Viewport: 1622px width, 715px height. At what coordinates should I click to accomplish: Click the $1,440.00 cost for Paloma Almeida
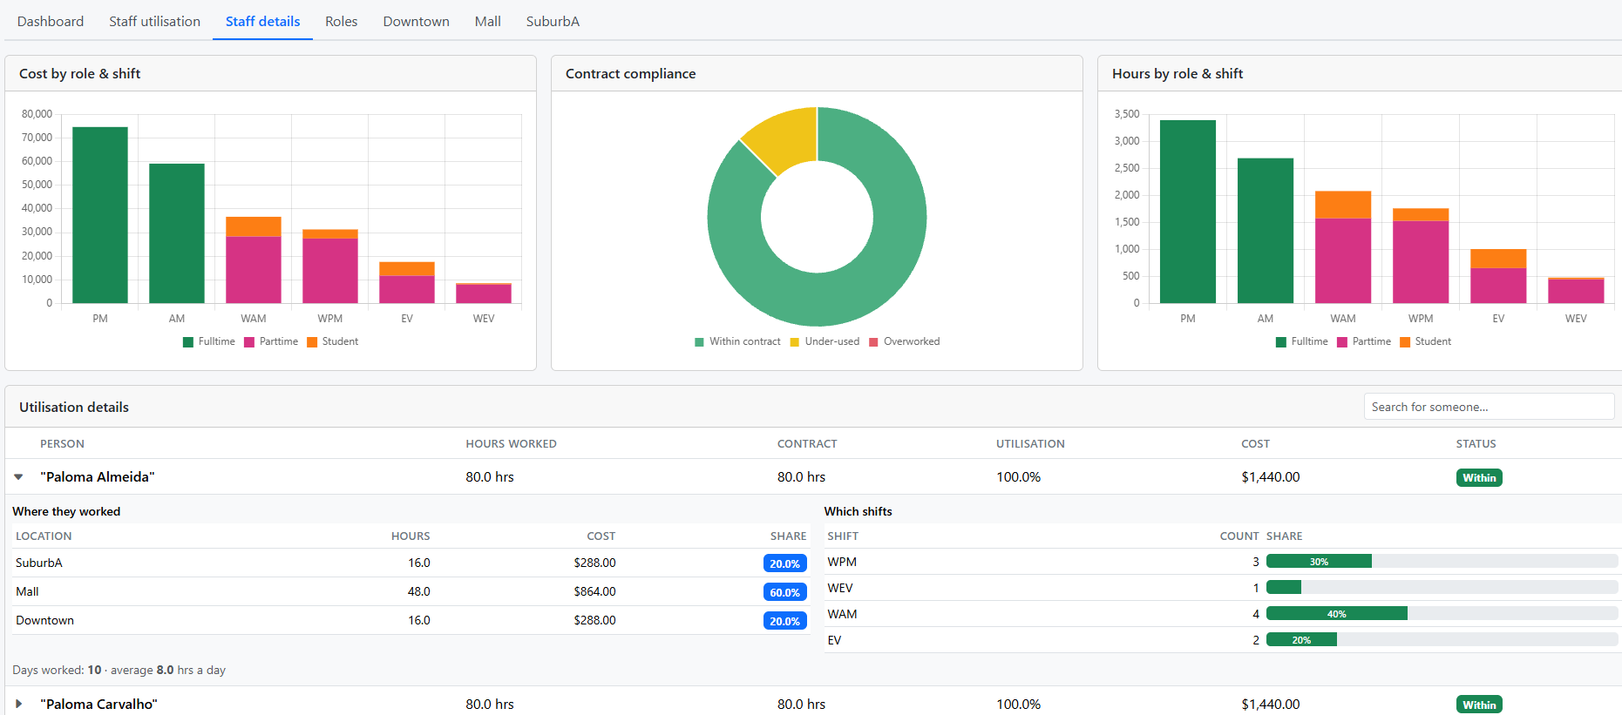tap(1270, 476)
